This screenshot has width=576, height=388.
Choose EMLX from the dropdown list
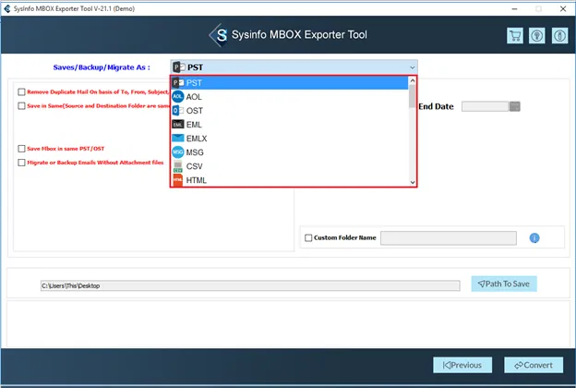pyautogui.click(x=290, y=139)
